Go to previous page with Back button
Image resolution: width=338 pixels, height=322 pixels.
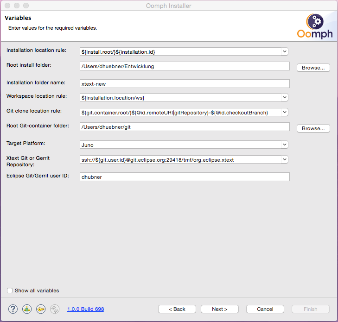[x=177, y=309]
